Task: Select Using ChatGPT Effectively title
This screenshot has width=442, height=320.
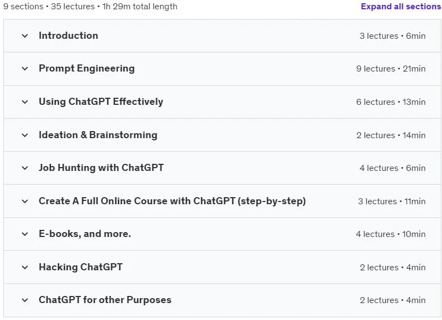Action: [x=101, y=102]
